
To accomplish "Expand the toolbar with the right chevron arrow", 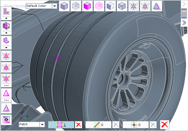I will click(x=184, y=4).
